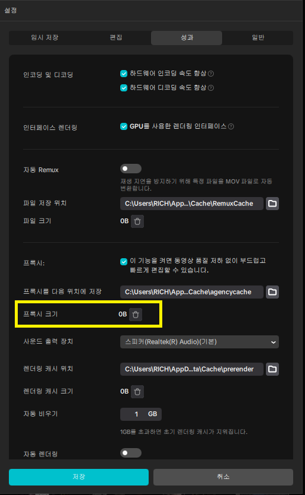Viewport: 305px width, 495px height.
Task: Click the 저장 button
Action: click(x=79, y=477)
